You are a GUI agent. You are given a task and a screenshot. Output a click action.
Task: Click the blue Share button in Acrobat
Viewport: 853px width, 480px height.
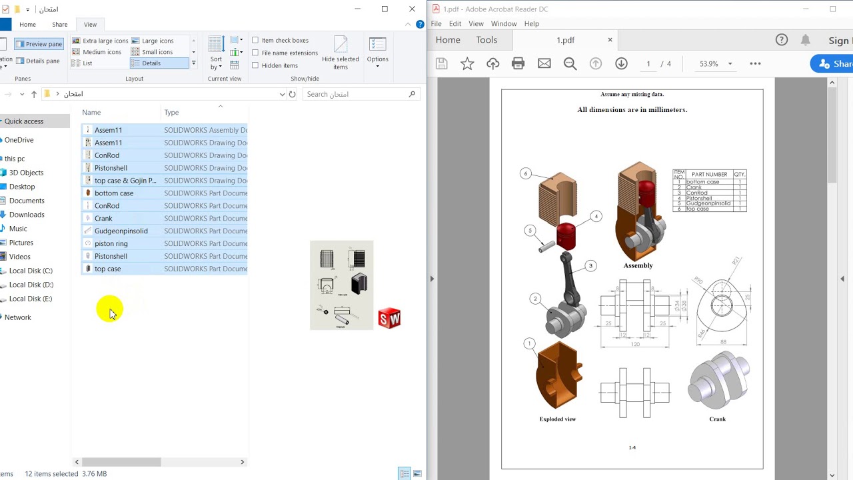(832, 64)
